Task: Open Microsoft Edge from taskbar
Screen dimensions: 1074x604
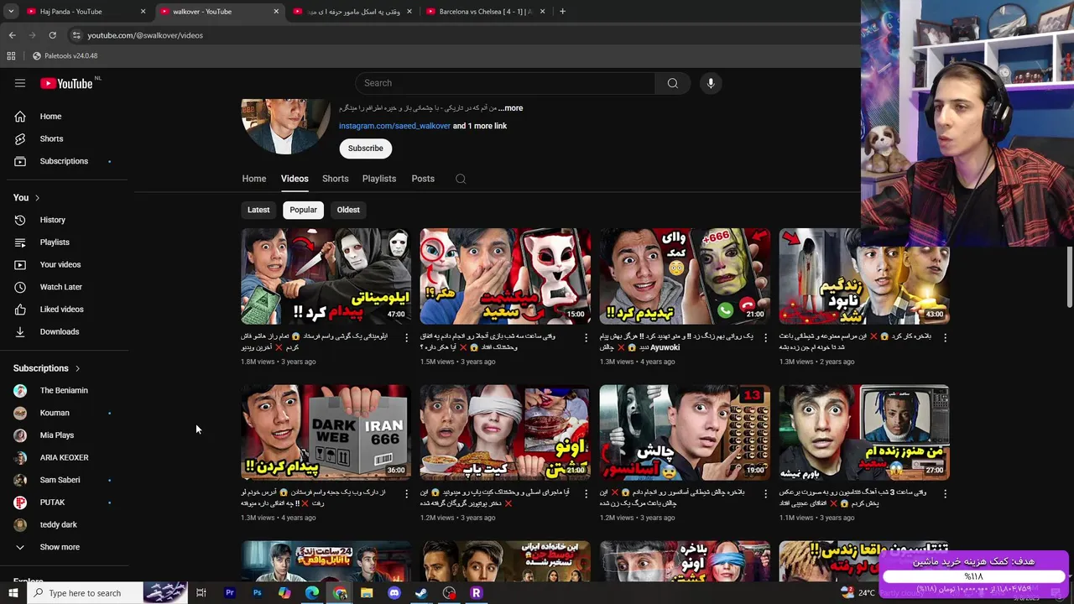Action: click(312, 593)
